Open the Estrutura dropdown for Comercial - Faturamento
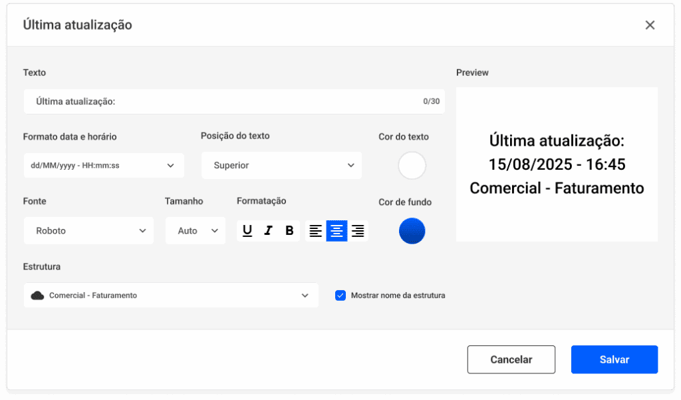The image size is (681, 400). point(171,296)
